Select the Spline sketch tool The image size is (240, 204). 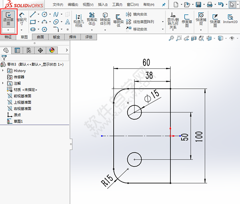(56, 14)
